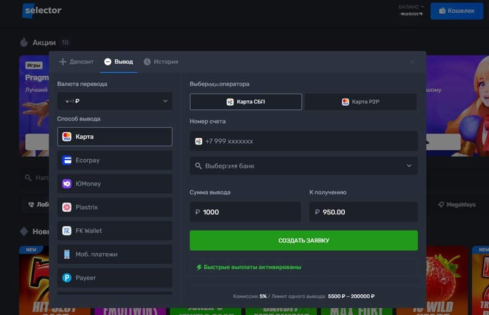Viewport: 489px width, 315px height.
Task: Open the Баланс dropdown in header
Action: point(411,7)
